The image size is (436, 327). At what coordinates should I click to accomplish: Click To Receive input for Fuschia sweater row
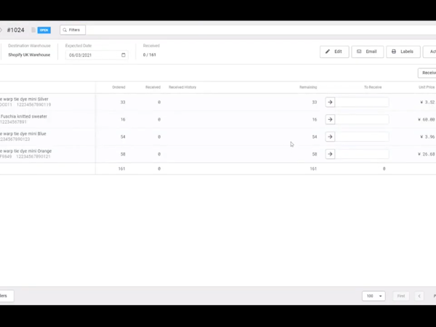[362, 119]
